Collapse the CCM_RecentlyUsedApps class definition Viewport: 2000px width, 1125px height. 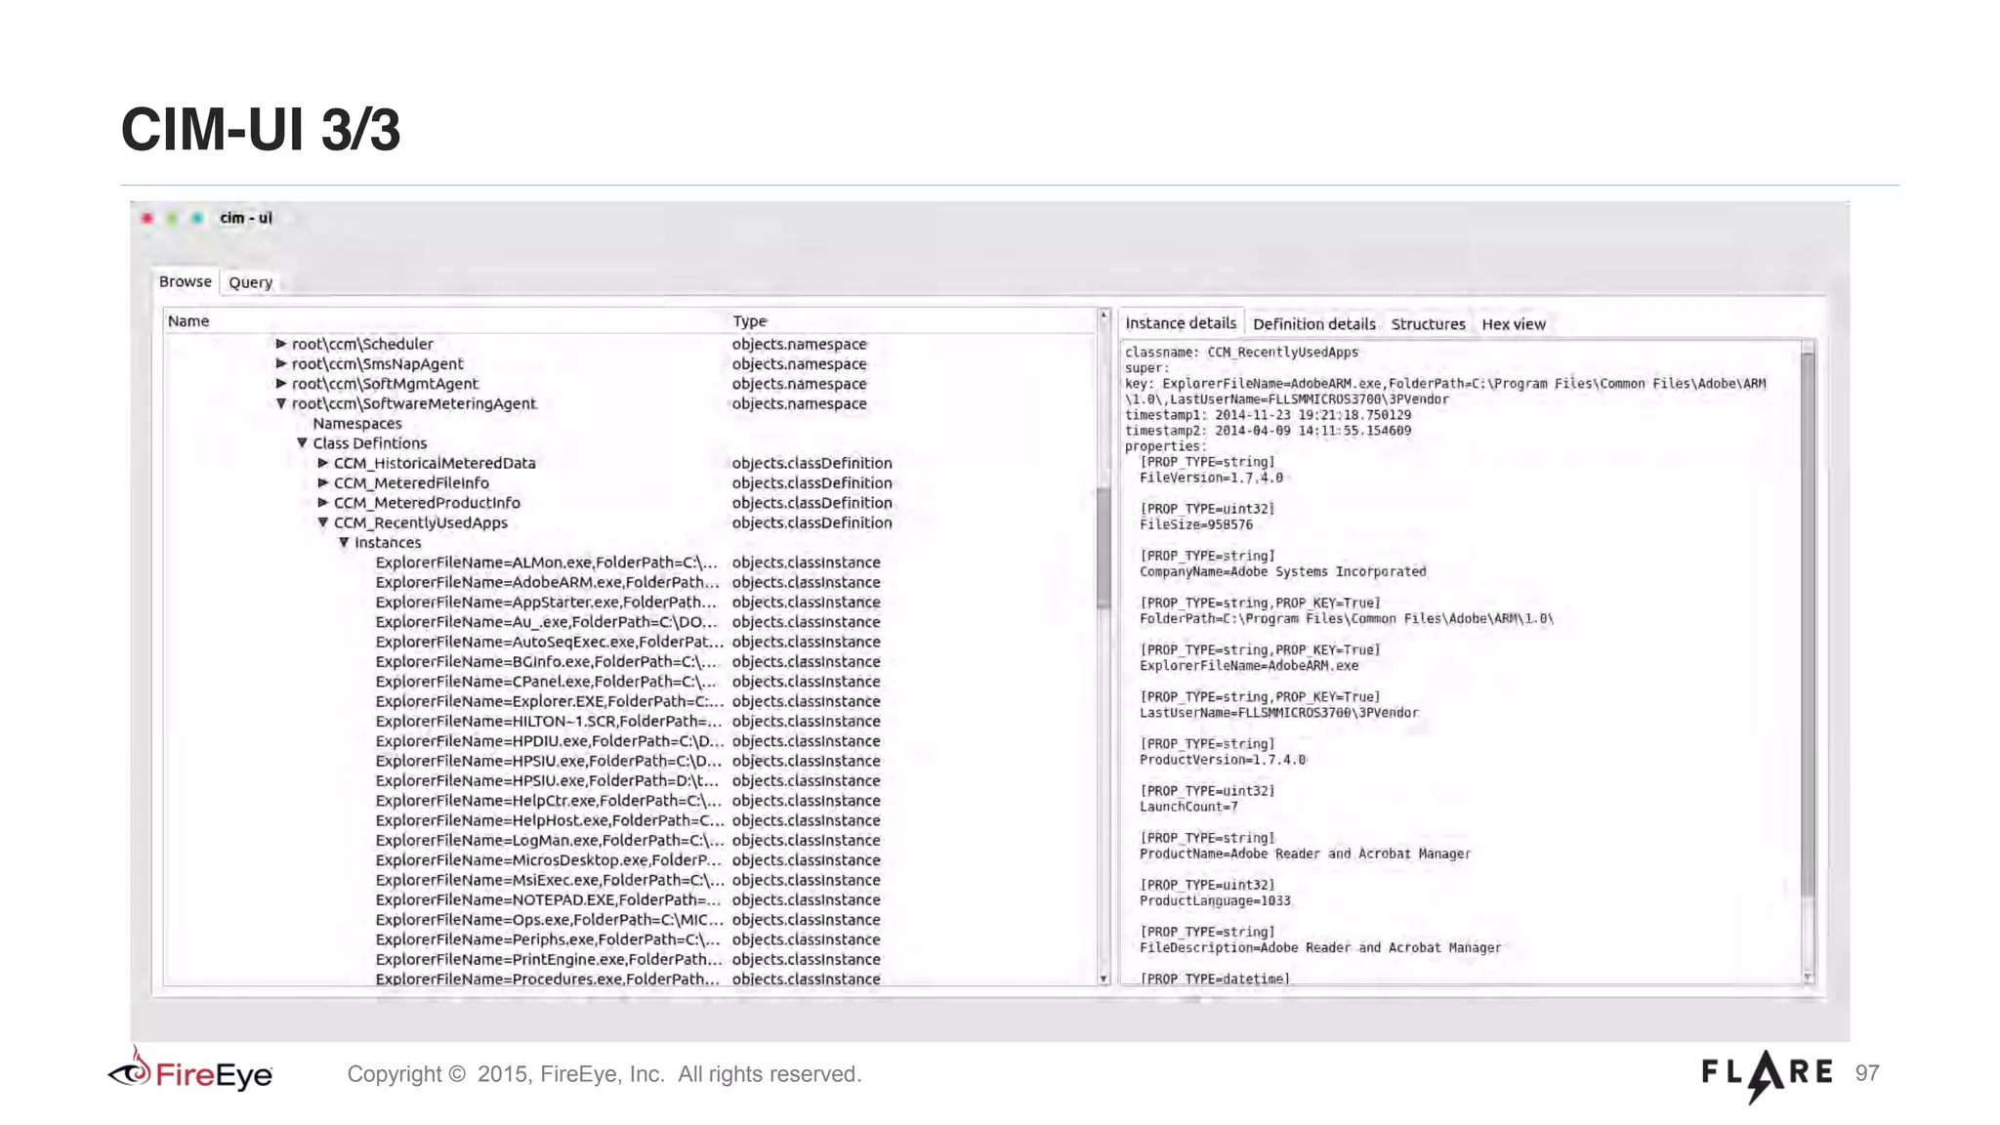tap(323, 522)
